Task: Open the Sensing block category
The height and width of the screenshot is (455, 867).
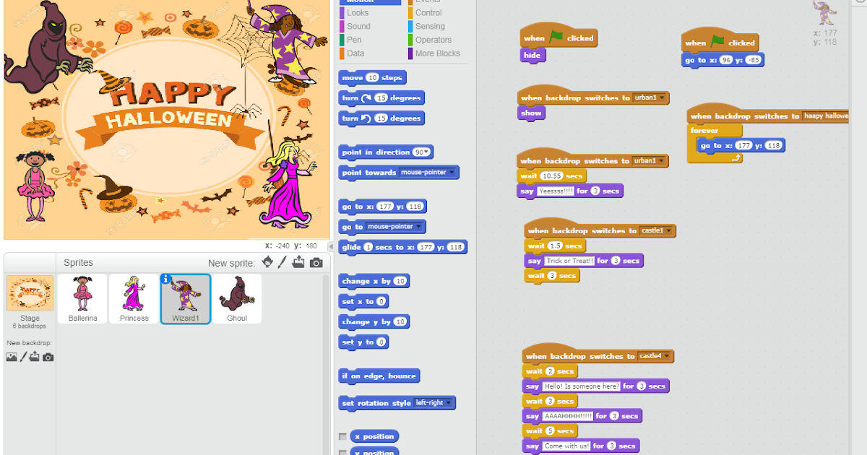Action: pos(430,26)
